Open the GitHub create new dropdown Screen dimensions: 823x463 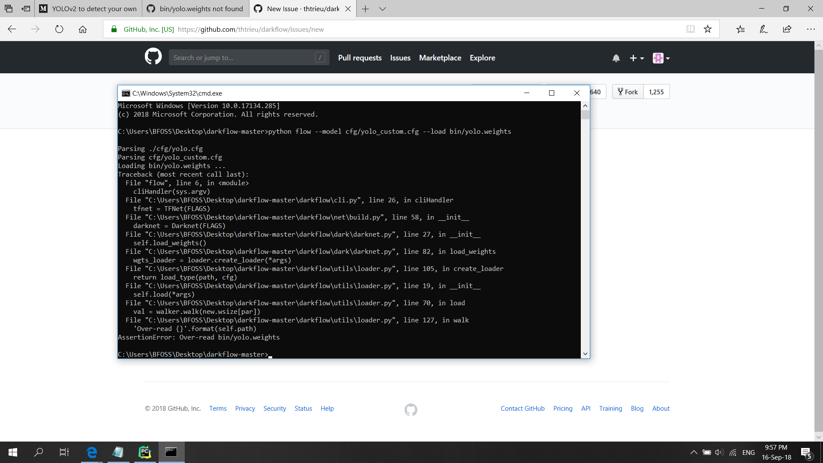point(636,58)
